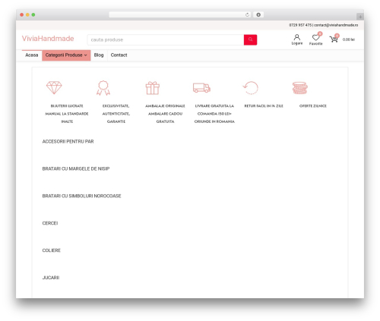Image resolution: width=380 pixels, height=321 pixels.
Task: Click the circular arrow easy return icon
Action: pos(251,88)
